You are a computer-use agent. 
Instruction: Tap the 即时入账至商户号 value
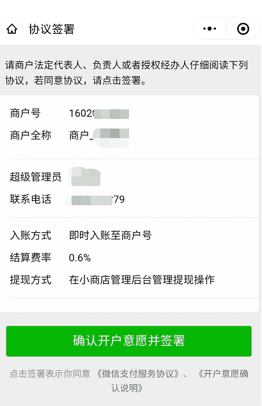(111, 235)
